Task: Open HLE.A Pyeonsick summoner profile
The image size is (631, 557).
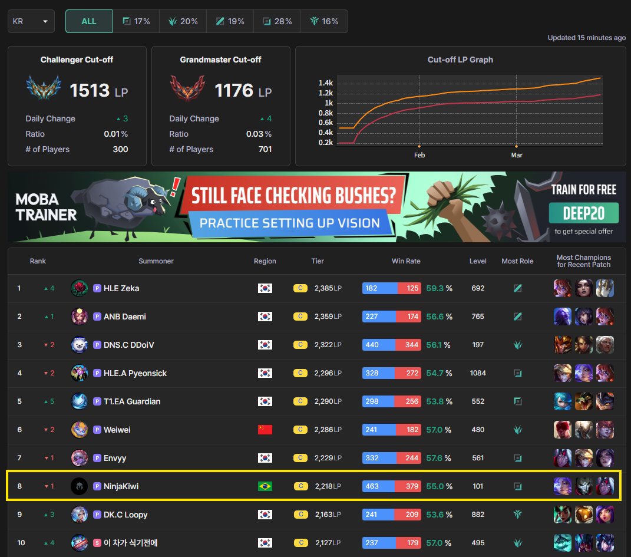Action: point(135,373)
